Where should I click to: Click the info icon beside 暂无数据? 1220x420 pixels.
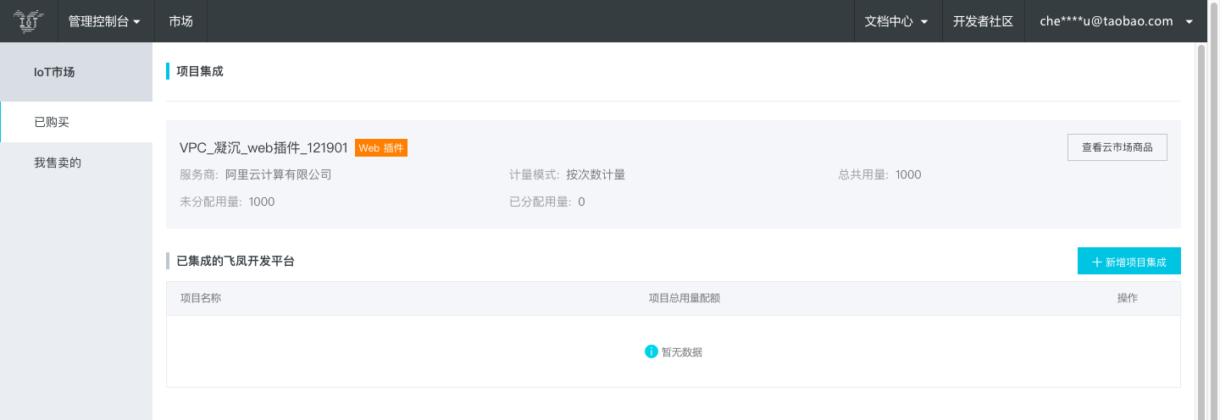tap(652, 351)
